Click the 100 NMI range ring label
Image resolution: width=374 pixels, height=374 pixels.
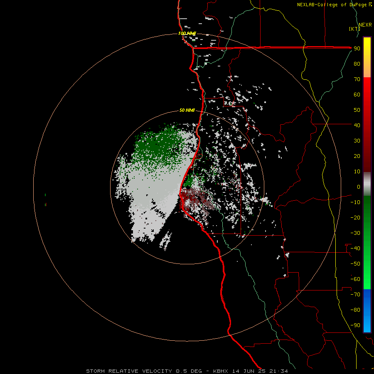point(187,33)
